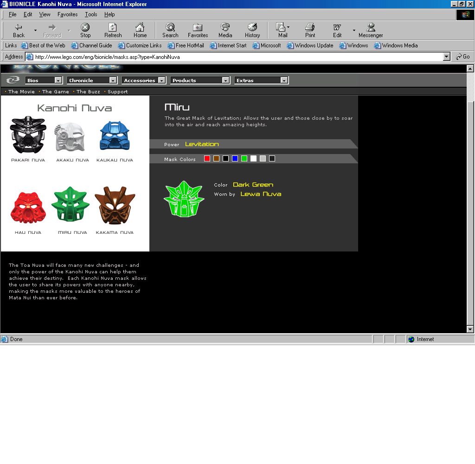Open The Movie link
The image size is (475, 464).
21,91
